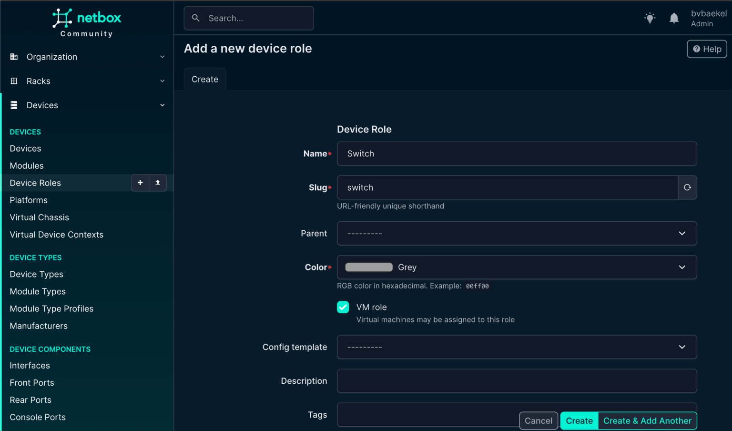Image resolution: width=732 pixels, height=431 pixels.
Task: Open the Platforms menu item
Action: 29,200
